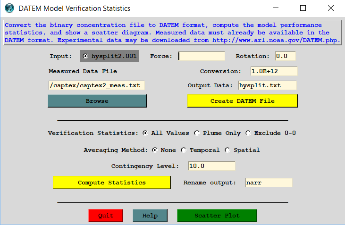
Task: Run Compute Statistics
Action: click(111, 183)
